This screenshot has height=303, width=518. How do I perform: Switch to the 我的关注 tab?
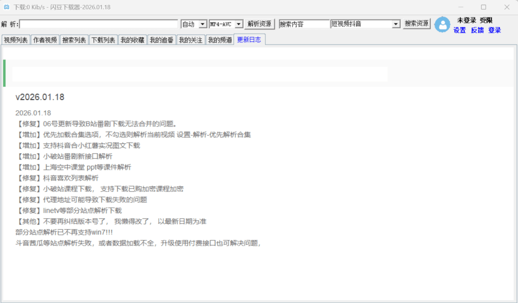(x=191, y=40)
